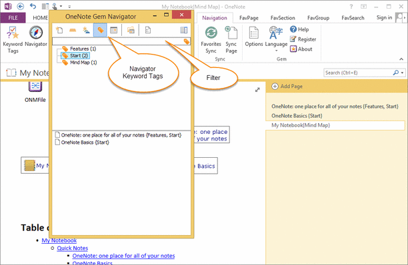Switch to FavSearch tab
The image size is (408, 265).
(353, 18)
